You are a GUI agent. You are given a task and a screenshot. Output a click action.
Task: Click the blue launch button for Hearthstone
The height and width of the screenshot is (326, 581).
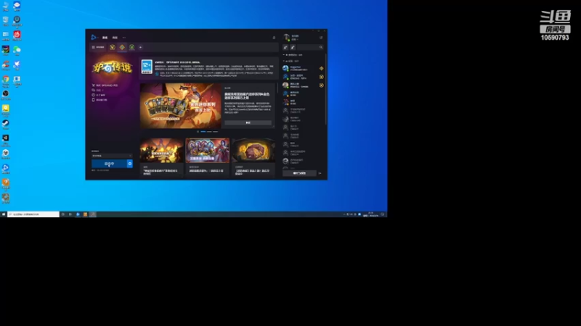(x=109, y=164)
